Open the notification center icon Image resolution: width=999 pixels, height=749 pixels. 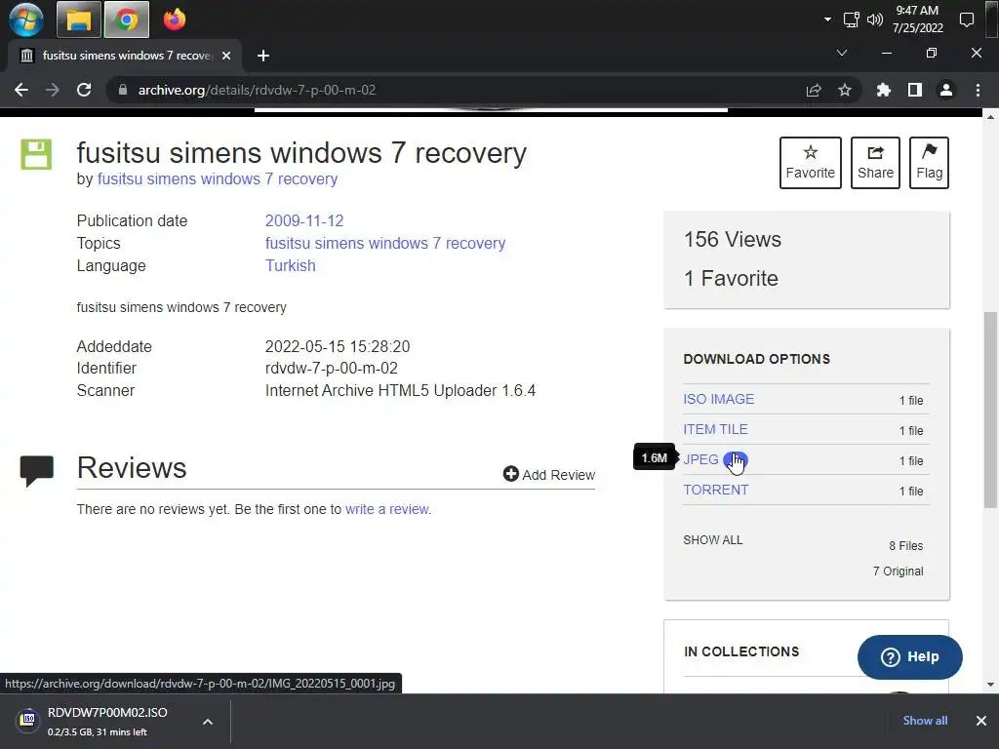tap(967, 20)
